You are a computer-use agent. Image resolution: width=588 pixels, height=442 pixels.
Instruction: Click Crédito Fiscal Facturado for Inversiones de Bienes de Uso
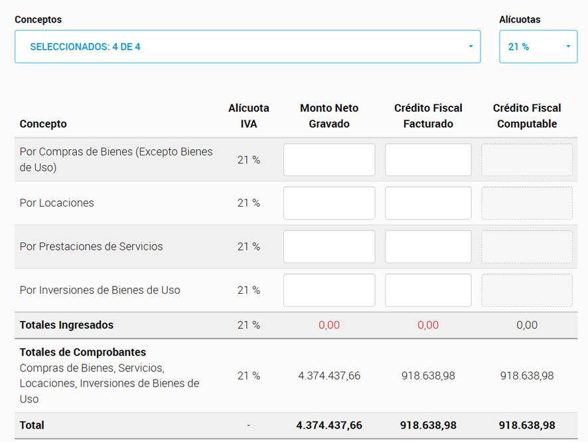428,290
